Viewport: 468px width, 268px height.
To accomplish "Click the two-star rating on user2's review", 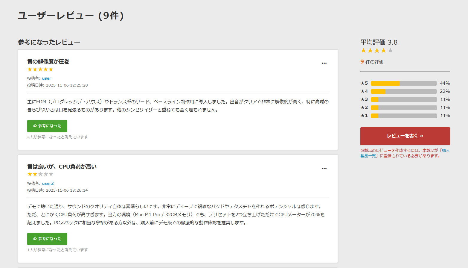I will (x=40, y=174).
